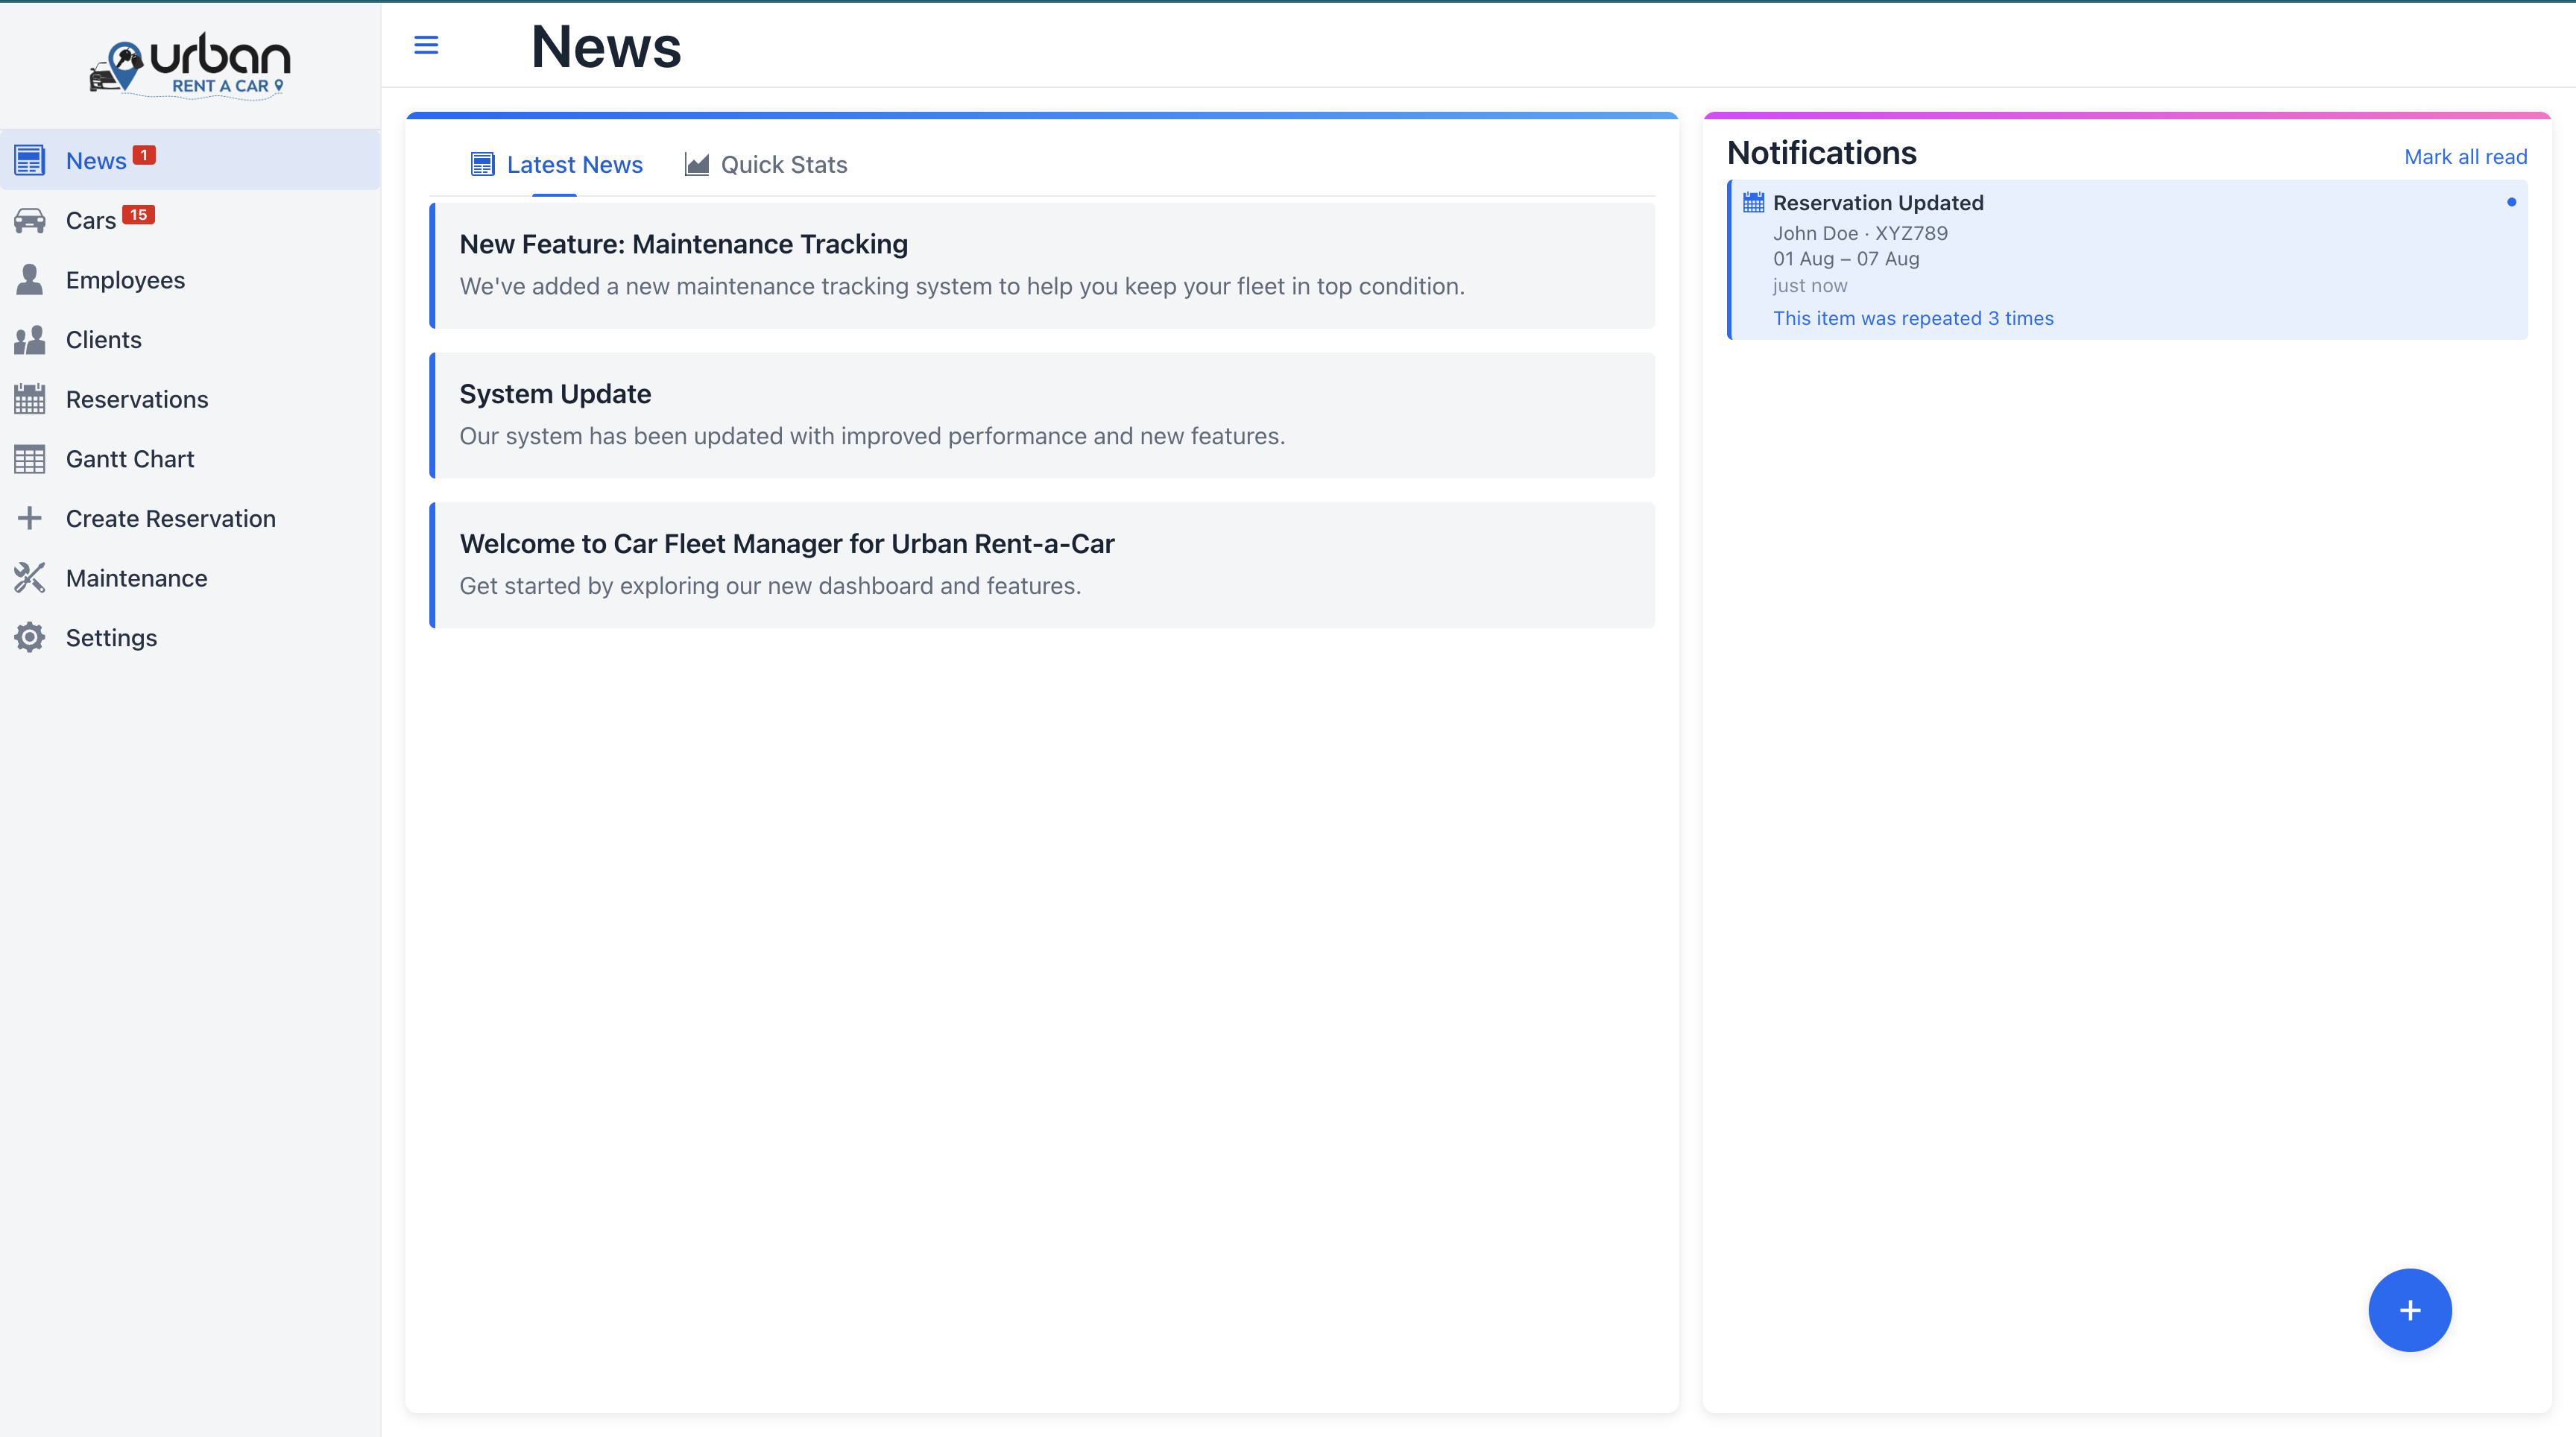Select the Gantt Chart icon
This screenshot has height=1437, width=2576.
pyautogui.click(x=29, y=458)
